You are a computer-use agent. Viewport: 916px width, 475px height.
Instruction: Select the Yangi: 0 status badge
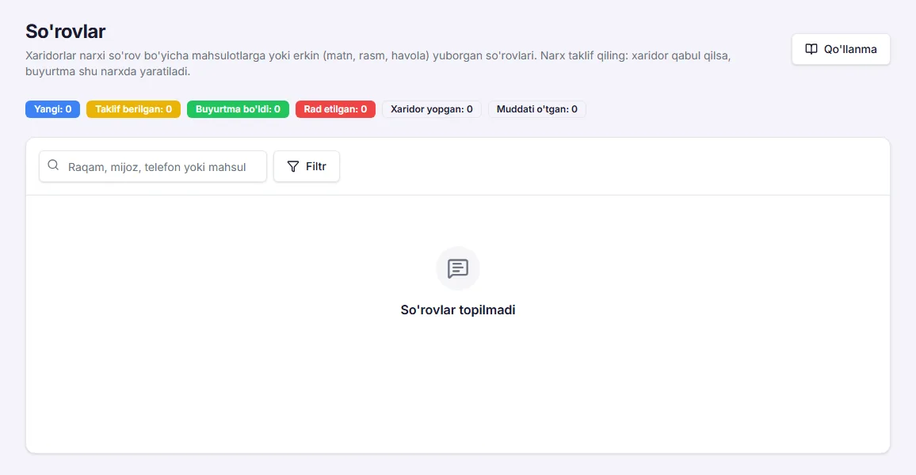(x=52, y=109)
